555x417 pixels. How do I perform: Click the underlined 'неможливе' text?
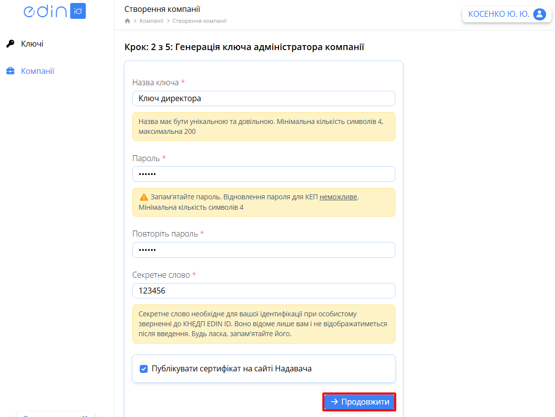338,197
